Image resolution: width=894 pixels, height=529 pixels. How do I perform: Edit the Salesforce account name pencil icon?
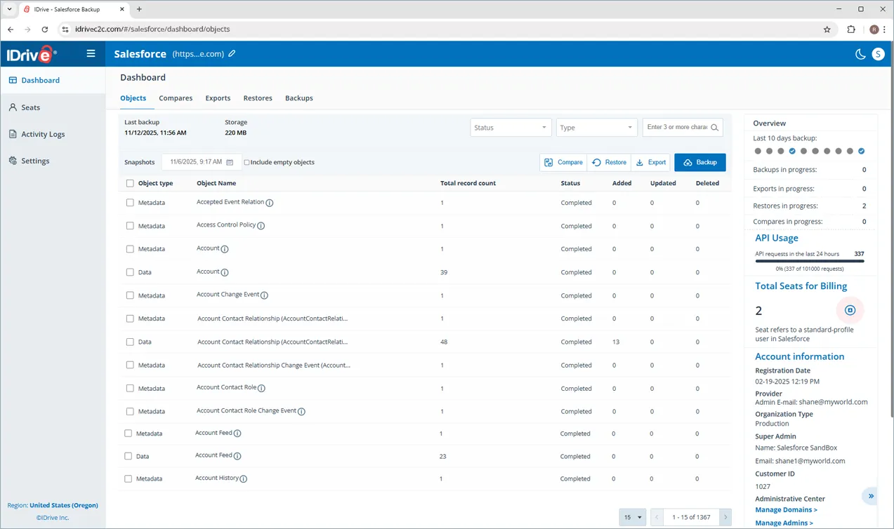232,54
